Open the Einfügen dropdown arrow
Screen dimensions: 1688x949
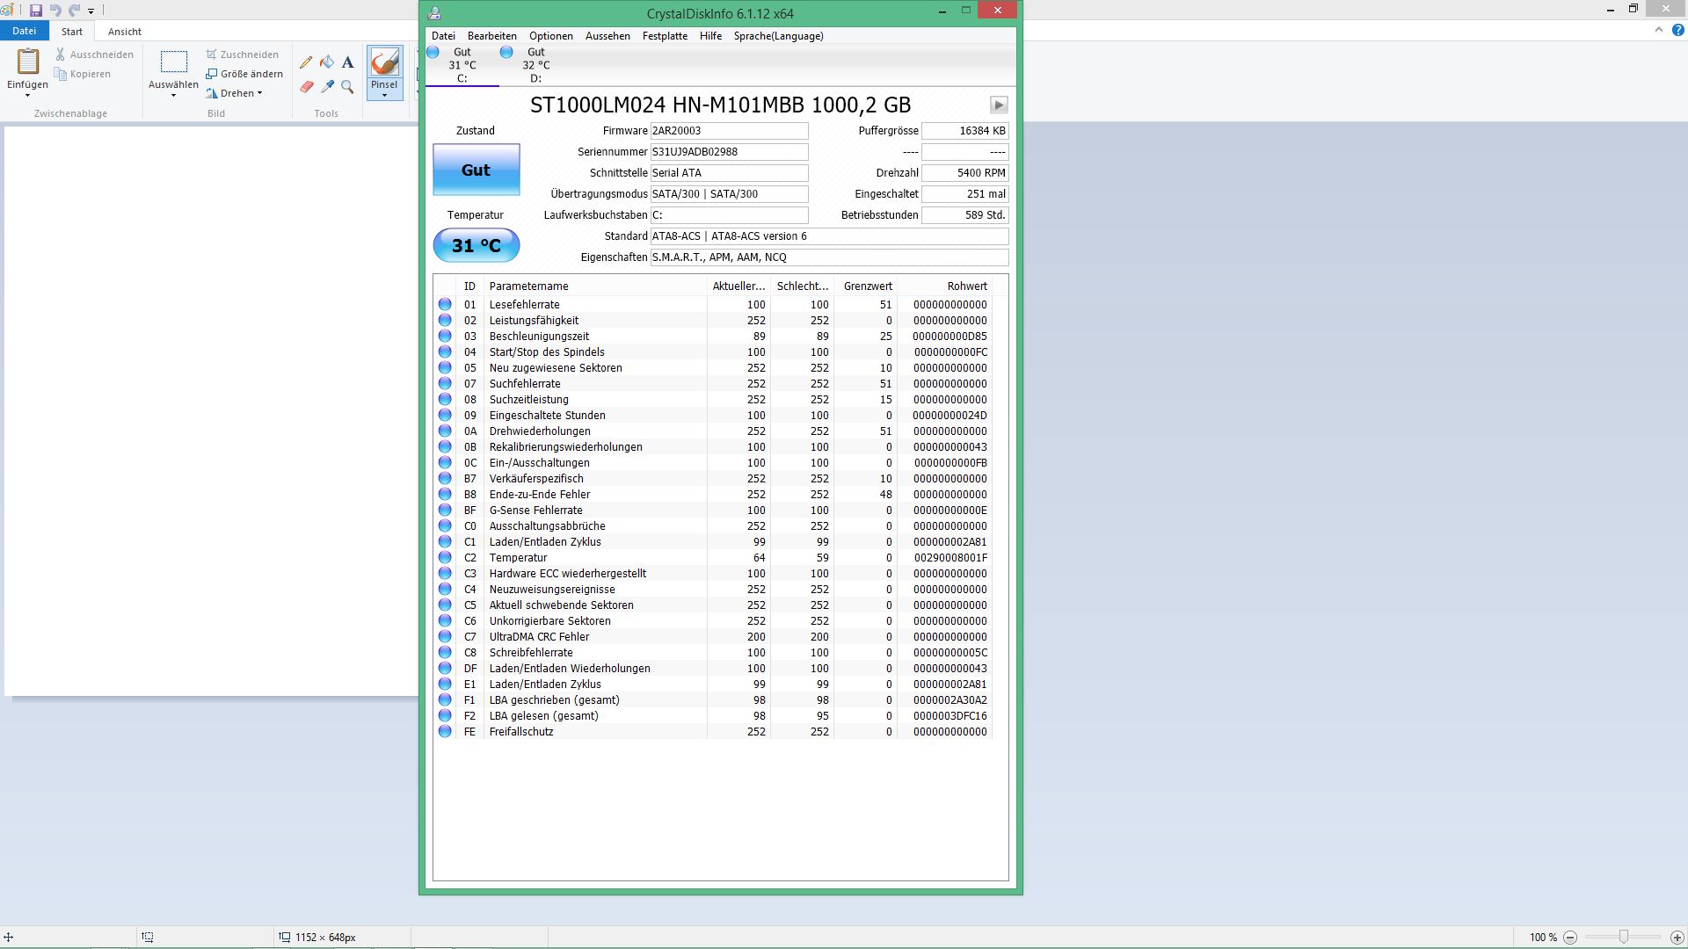click(x=27, y=95)
